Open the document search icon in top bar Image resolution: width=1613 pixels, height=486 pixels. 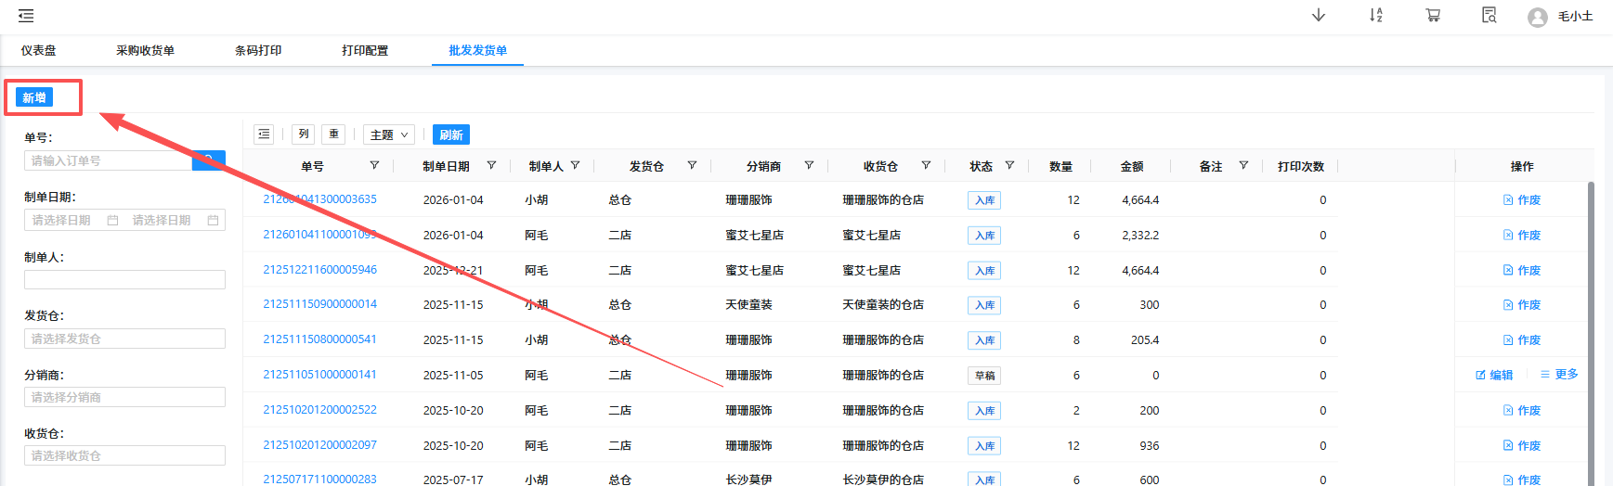pos(1489,15)
